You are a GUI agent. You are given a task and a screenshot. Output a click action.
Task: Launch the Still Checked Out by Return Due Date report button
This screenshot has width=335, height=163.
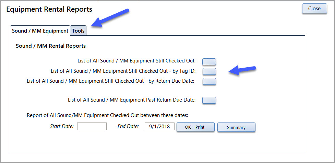coord(209,82)
